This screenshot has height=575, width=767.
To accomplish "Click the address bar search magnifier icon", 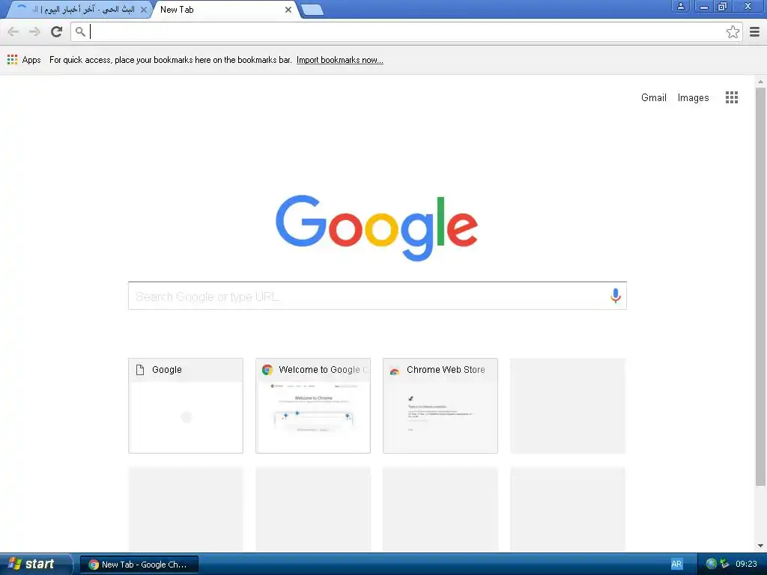I will [x=80, y=31].
